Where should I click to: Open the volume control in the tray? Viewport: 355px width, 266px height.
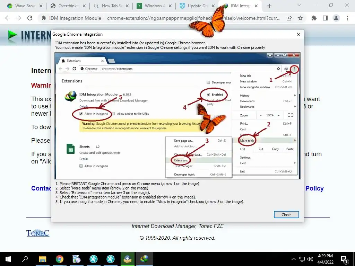pos(310,259)
